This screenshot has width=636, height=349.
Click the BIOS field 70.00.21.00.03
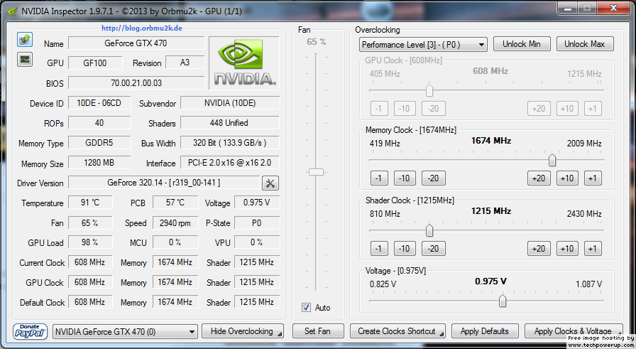(x=136, y=83)
